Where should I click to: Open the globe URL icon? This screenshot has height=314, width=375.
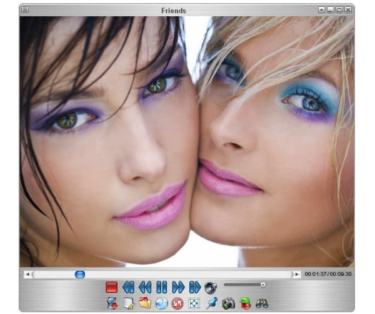[161, 303]
